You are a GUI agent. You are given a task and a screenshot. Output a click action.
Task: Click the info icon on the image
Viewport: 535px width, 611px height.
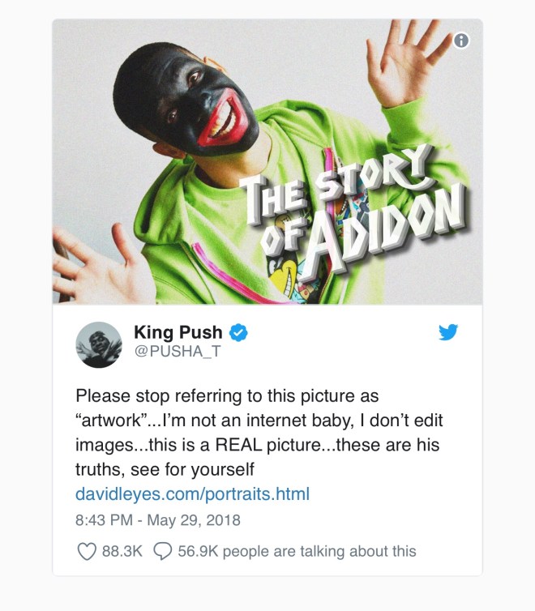point(461,41)
